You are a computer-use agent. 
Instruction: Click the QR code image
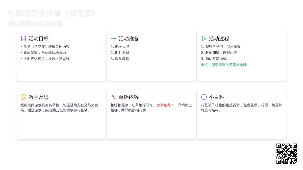click(287, 154)
